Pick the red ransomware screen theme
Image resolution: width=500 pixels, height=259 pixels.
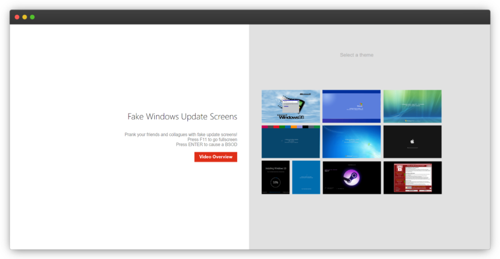(x=412, y=177)
